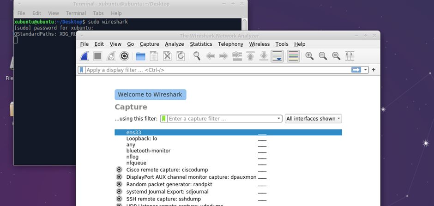
Task: Open Wireshark File menu
Action: point(84,44)
